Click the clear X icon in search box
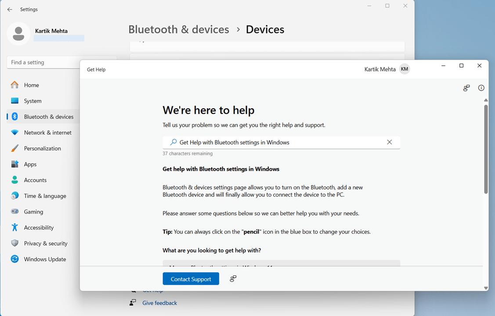The height and width of the screenshot is (316, 495). tap(389, 142)
